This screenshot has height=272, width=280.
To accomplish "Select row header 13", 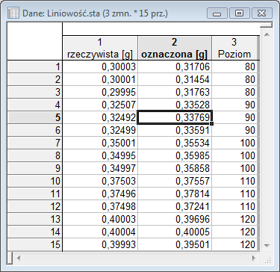I will [x=35, y=220].
